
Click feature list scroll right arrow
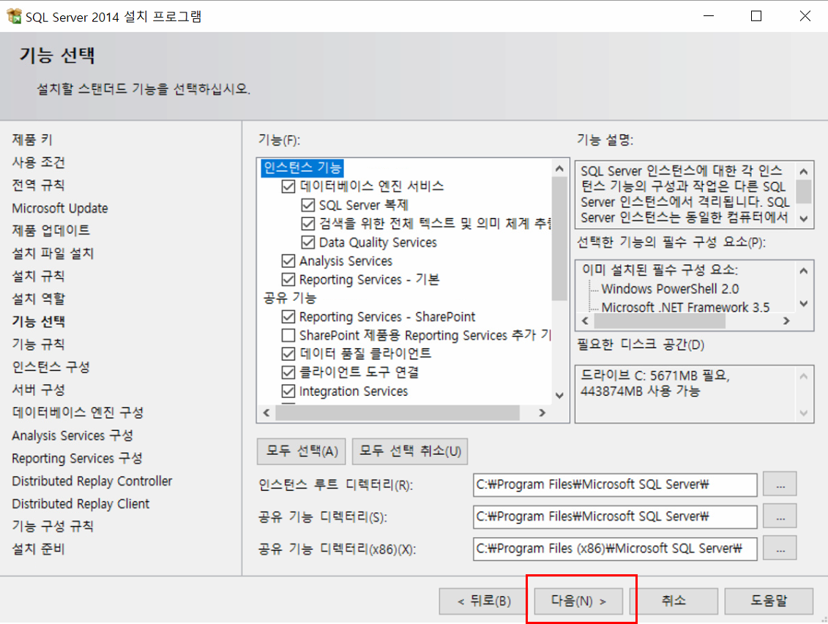542,413
